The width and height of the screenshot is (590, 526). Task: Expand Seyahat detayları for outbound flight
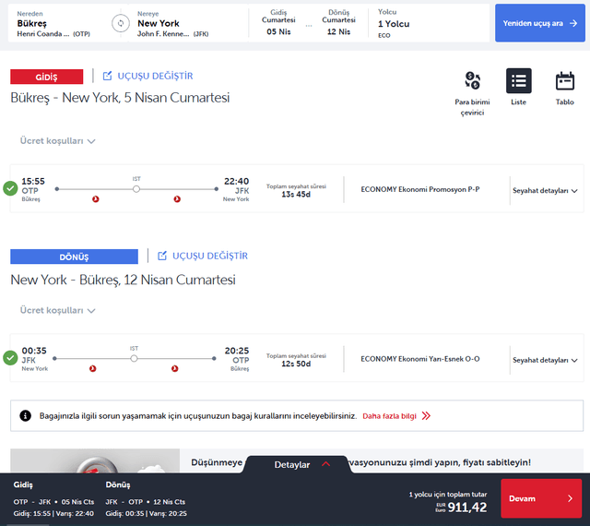click(545, 191)
